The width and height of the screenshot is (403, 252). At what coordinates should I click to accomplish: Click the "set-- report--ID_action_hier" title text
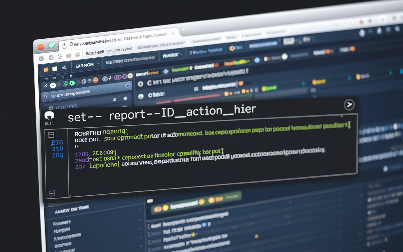pyautogui.click(x=162, y=113)
